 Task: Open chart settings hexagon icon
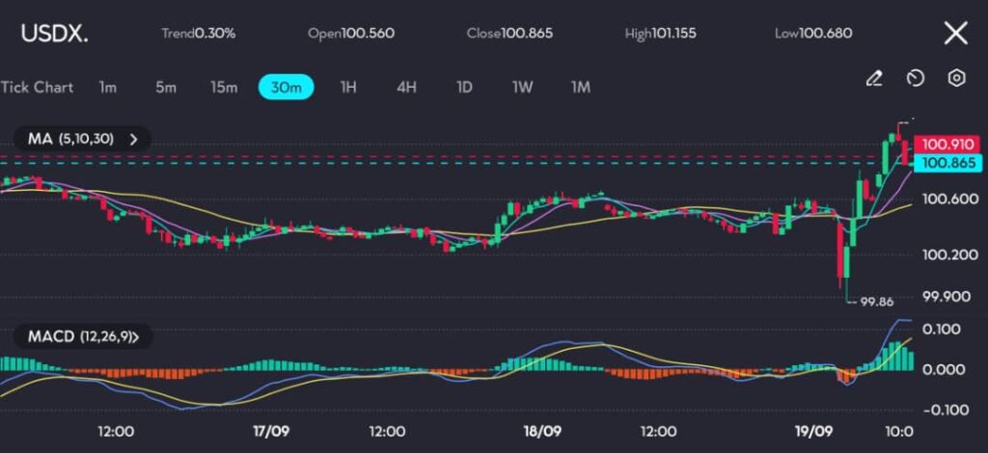tap(956, 78)
